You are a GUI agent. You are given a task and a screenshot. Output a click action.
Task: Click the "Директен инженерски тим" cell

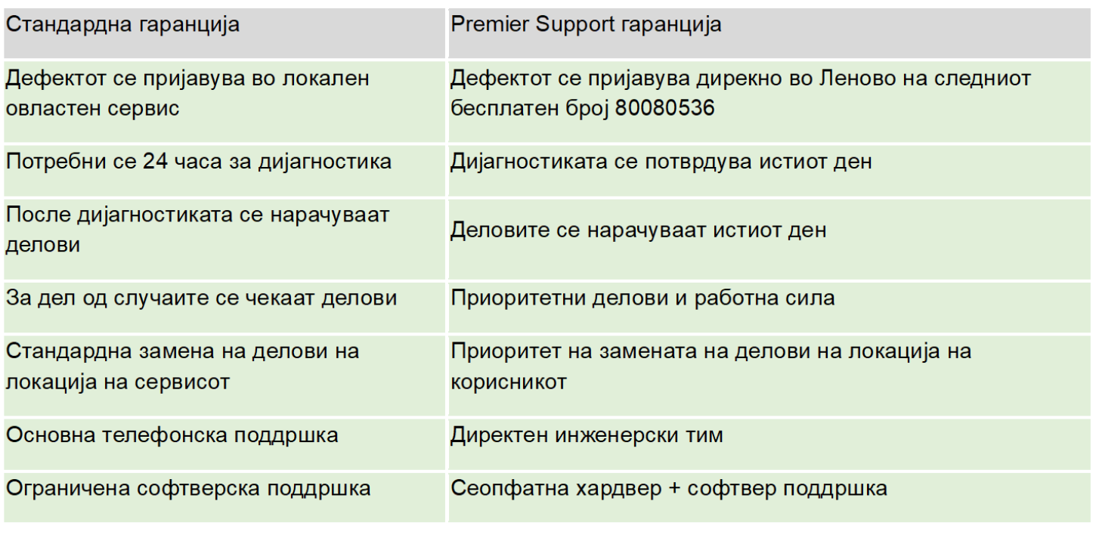pyautogui.click(x=587, y=436)
